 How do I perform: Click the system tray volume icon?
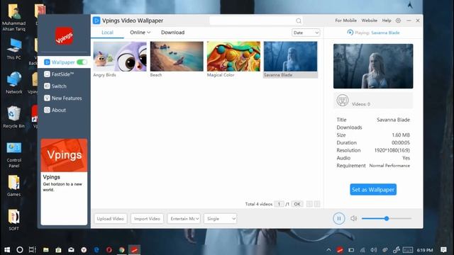coord(374,250)
